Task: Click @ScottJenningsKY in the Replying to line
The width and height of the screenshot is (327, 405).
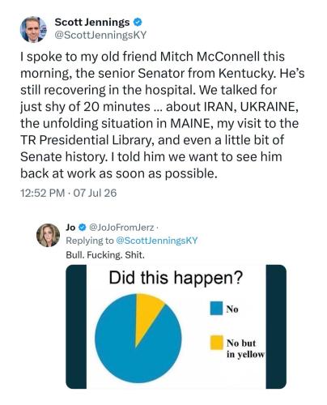Action: pos(157,241)
